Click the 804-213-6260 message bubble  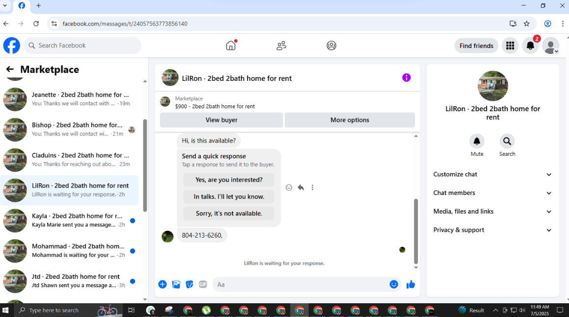(x=202, y=236)
